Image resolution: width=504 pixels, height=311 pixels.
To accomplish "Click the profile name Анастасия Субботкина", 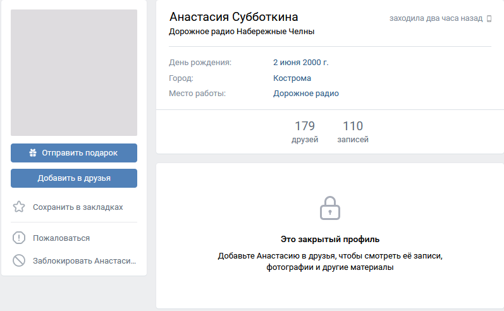I will coord(234,17).
